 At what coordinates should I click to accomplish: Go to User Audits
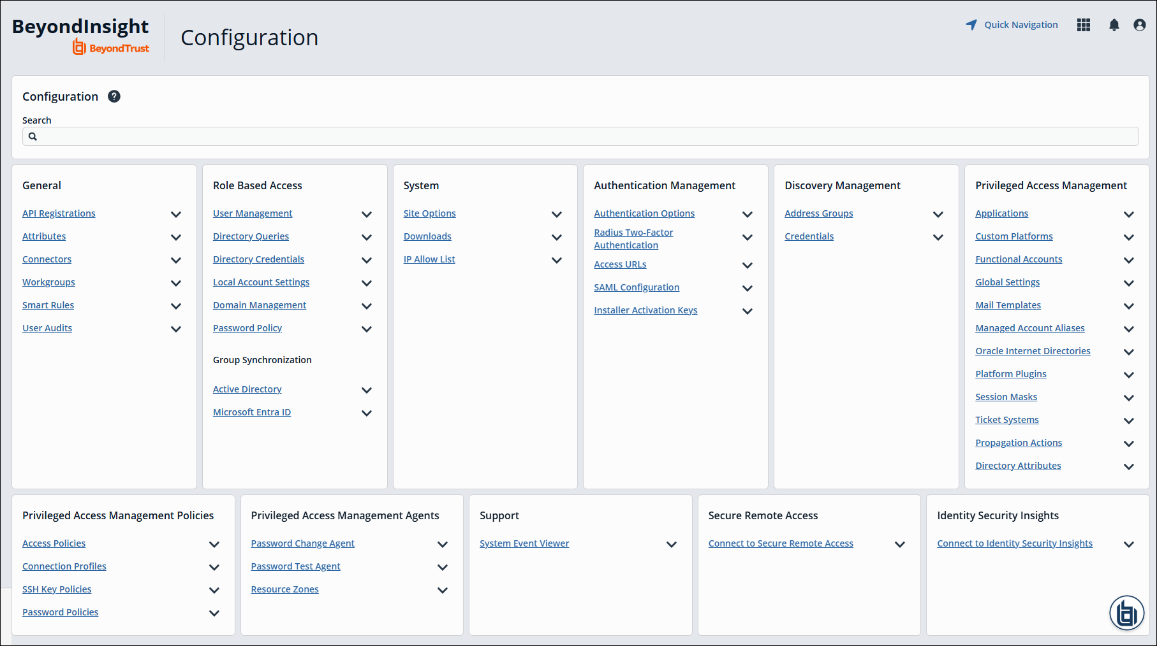point(47,328)
